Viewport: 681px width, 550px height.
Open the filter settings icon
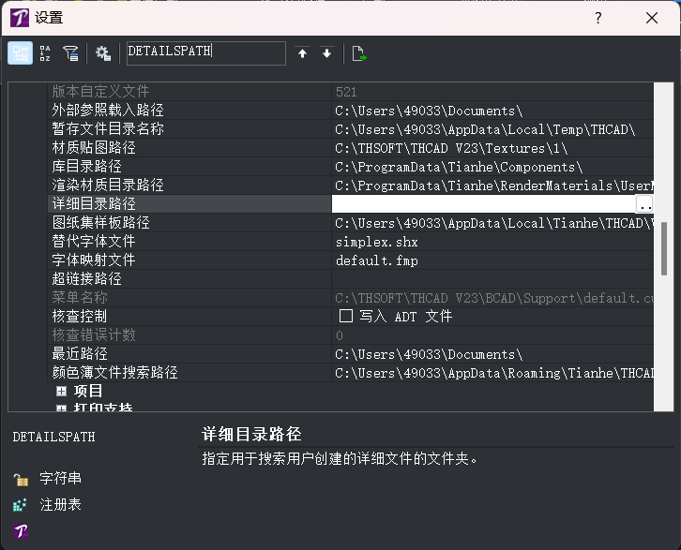coord(70,52)
